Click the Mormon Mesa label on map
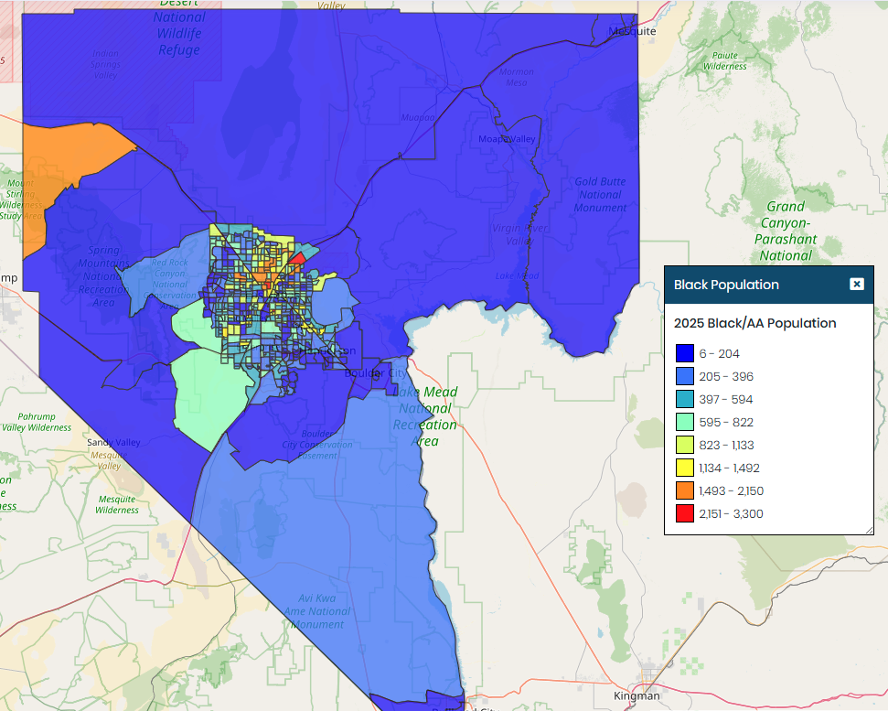This screenshot has height=711, width=888. pos(517,77)
